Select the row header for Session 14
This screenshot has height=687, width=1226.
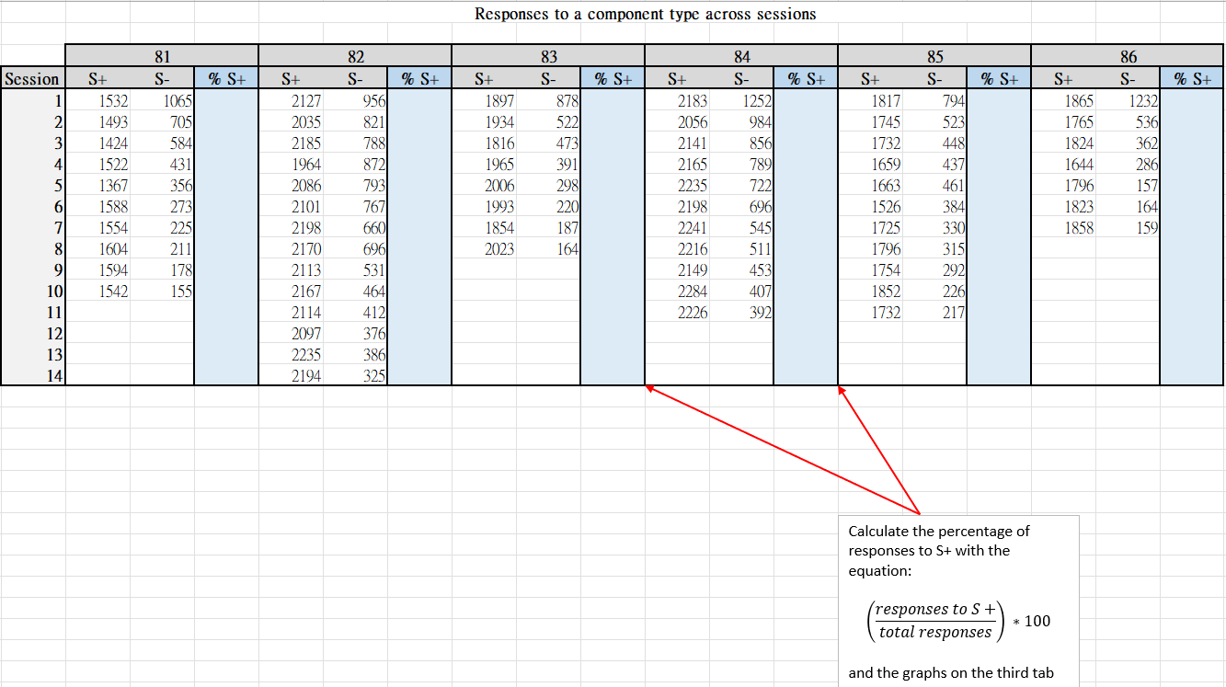32,375
